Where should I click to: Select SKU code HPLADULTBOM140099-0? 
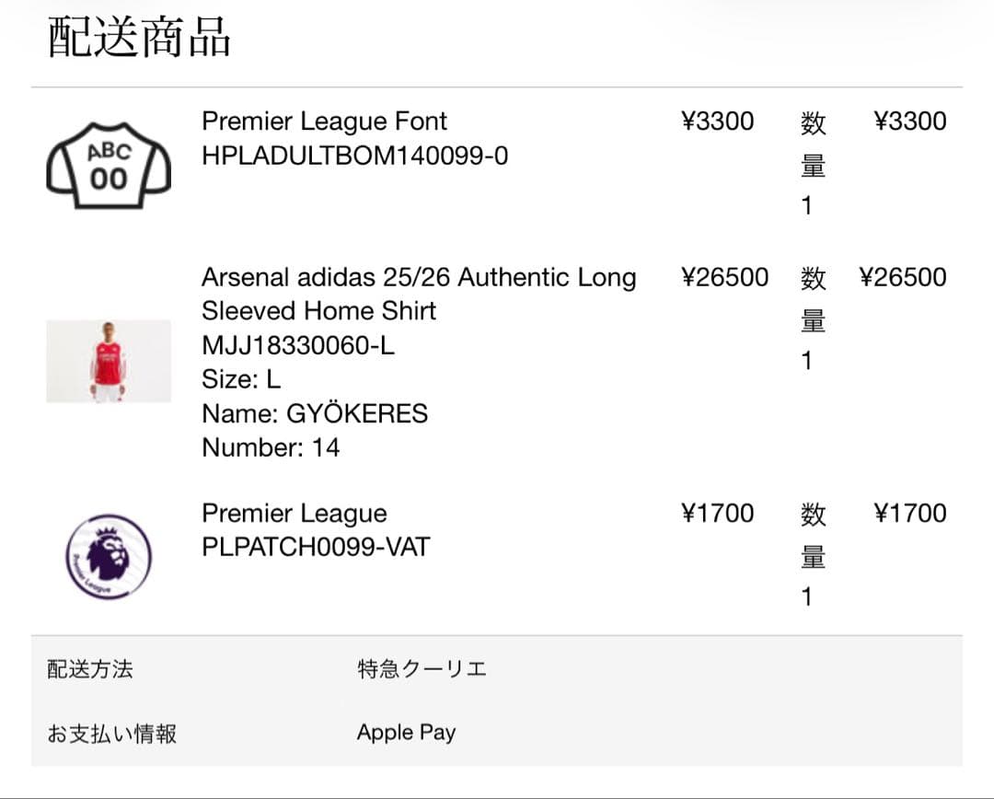[x=354, y=156]
